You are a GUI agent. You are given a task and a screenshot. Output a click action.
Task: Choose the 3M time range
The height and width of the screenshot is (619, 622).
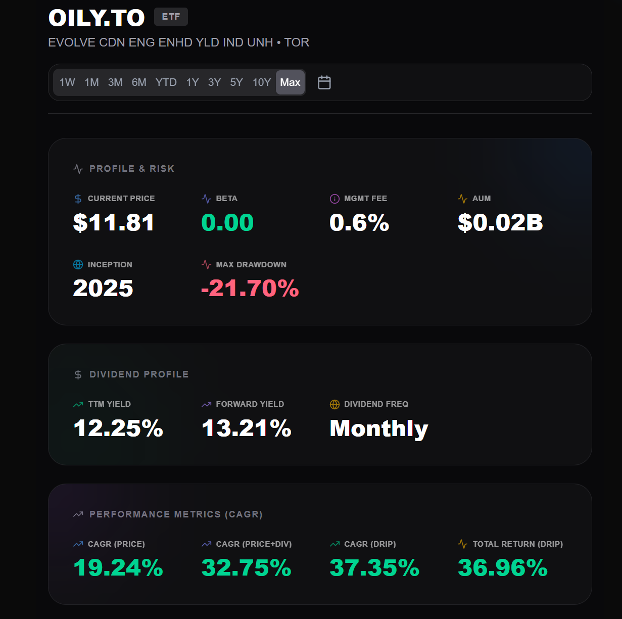coord(115,82)
